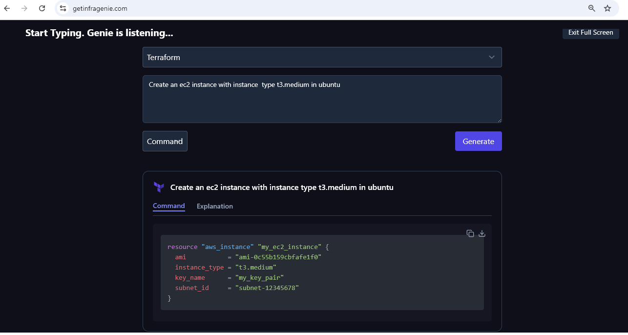Viewport: 628px width, 335px height.
Task: Click the zoom magnifier icon in address bar
Action: (x=591, y=8)
